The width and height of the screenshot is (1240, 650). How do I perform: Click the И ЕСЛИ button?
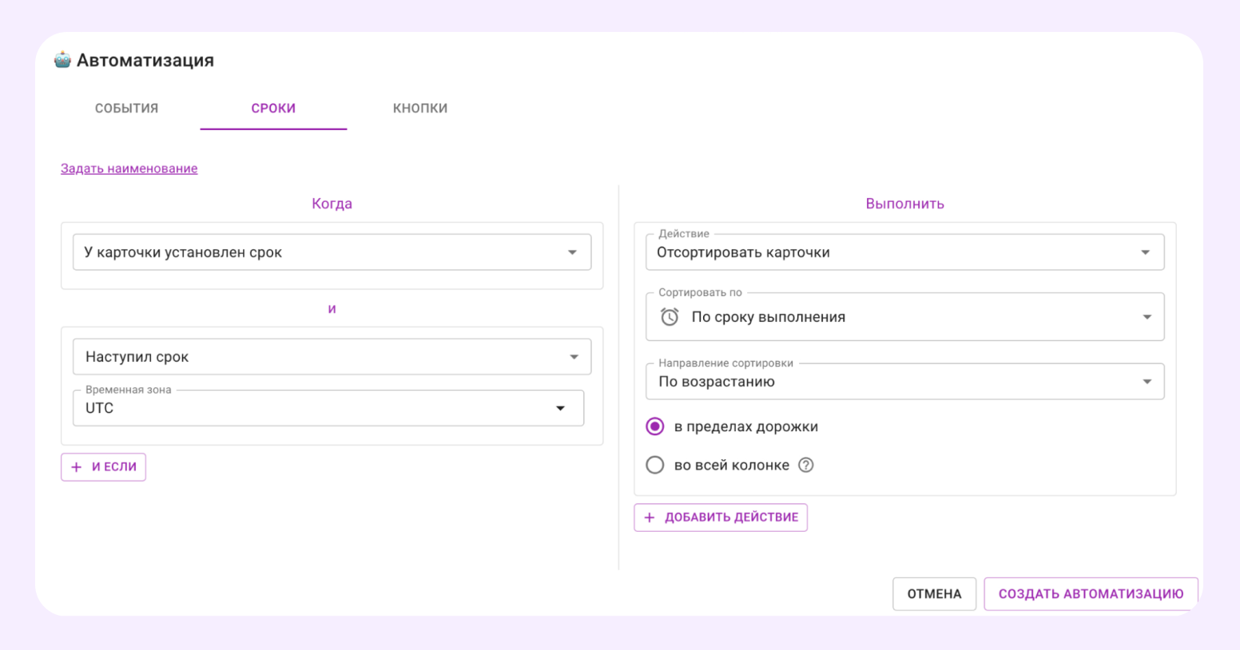[103, 467]
